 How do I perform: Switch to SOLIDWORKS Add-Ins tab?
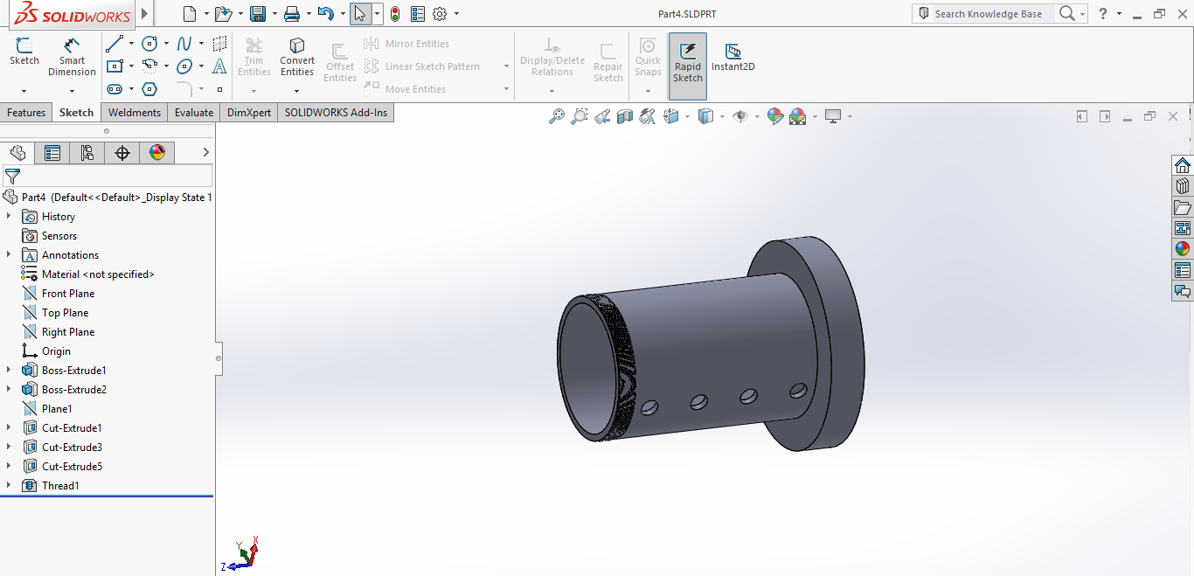pyautogui.click(x=336, y=113)
